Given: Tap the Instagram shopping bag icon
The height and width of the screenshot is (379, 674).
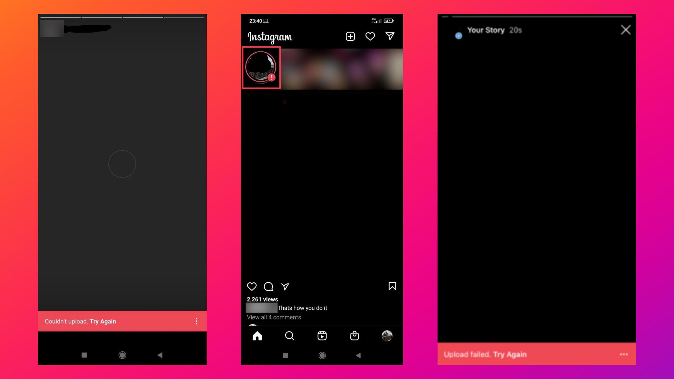Looking at the screenshot, I should point(354,336).
